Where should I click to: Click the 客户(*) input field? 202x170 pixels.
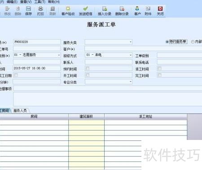click(143, 48)
